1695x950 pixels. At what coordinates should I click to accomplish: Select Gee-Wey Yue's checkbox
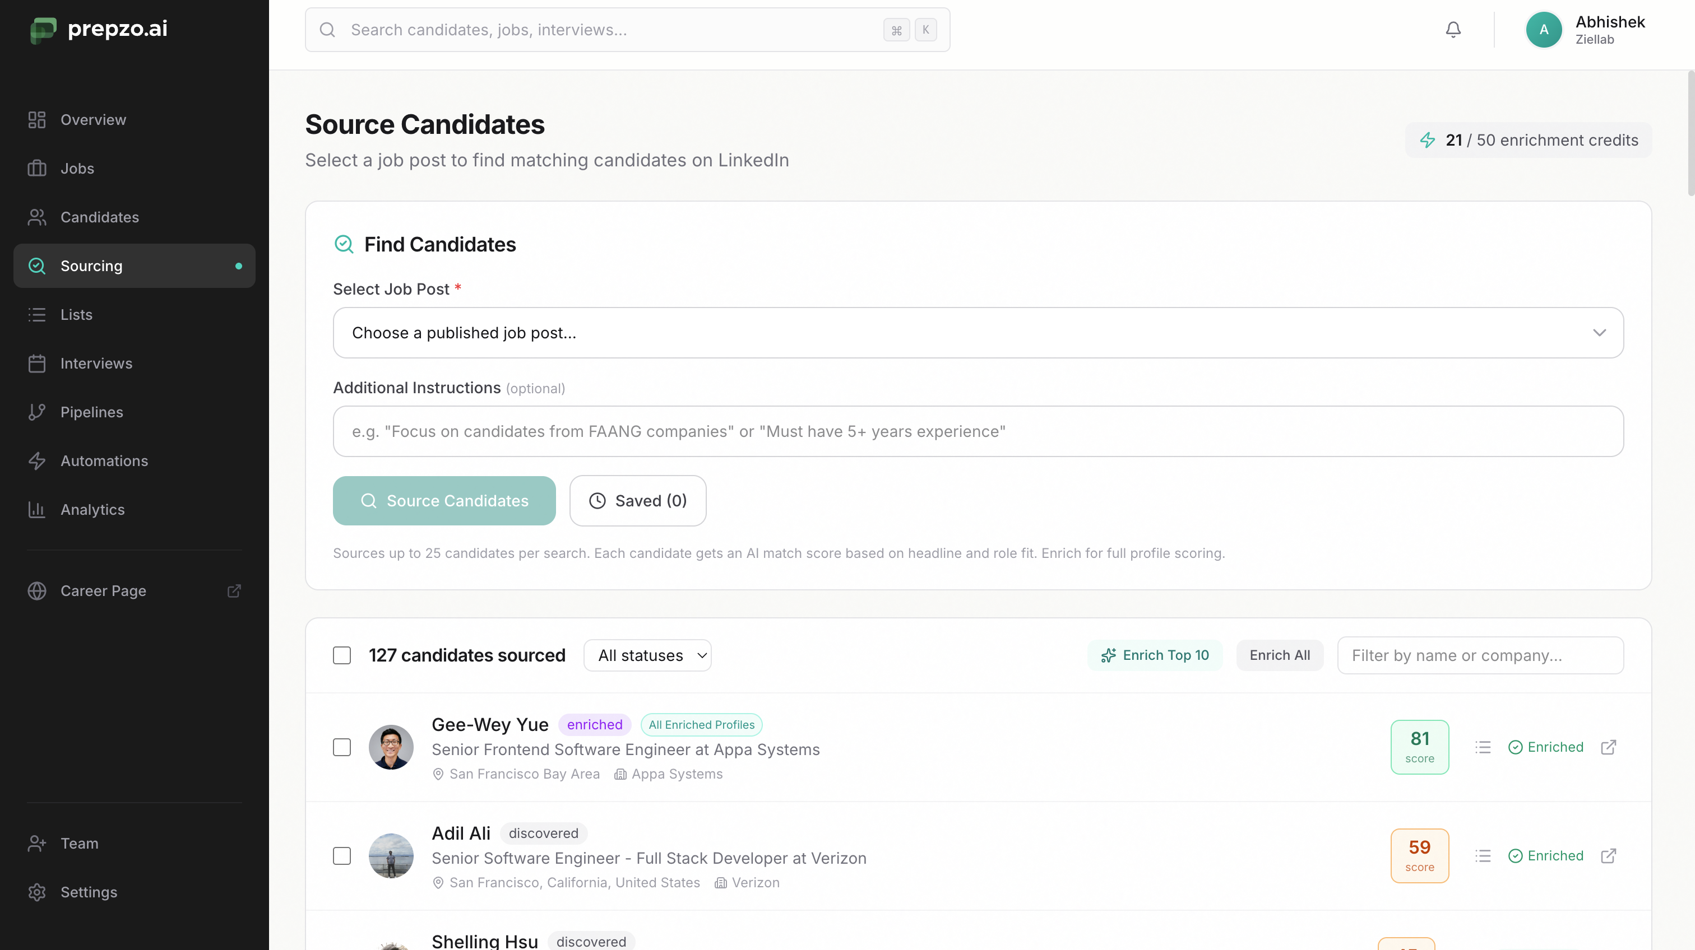341,747
